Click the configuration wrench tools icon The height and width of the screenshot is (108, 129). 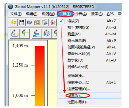tap(53, 22)
